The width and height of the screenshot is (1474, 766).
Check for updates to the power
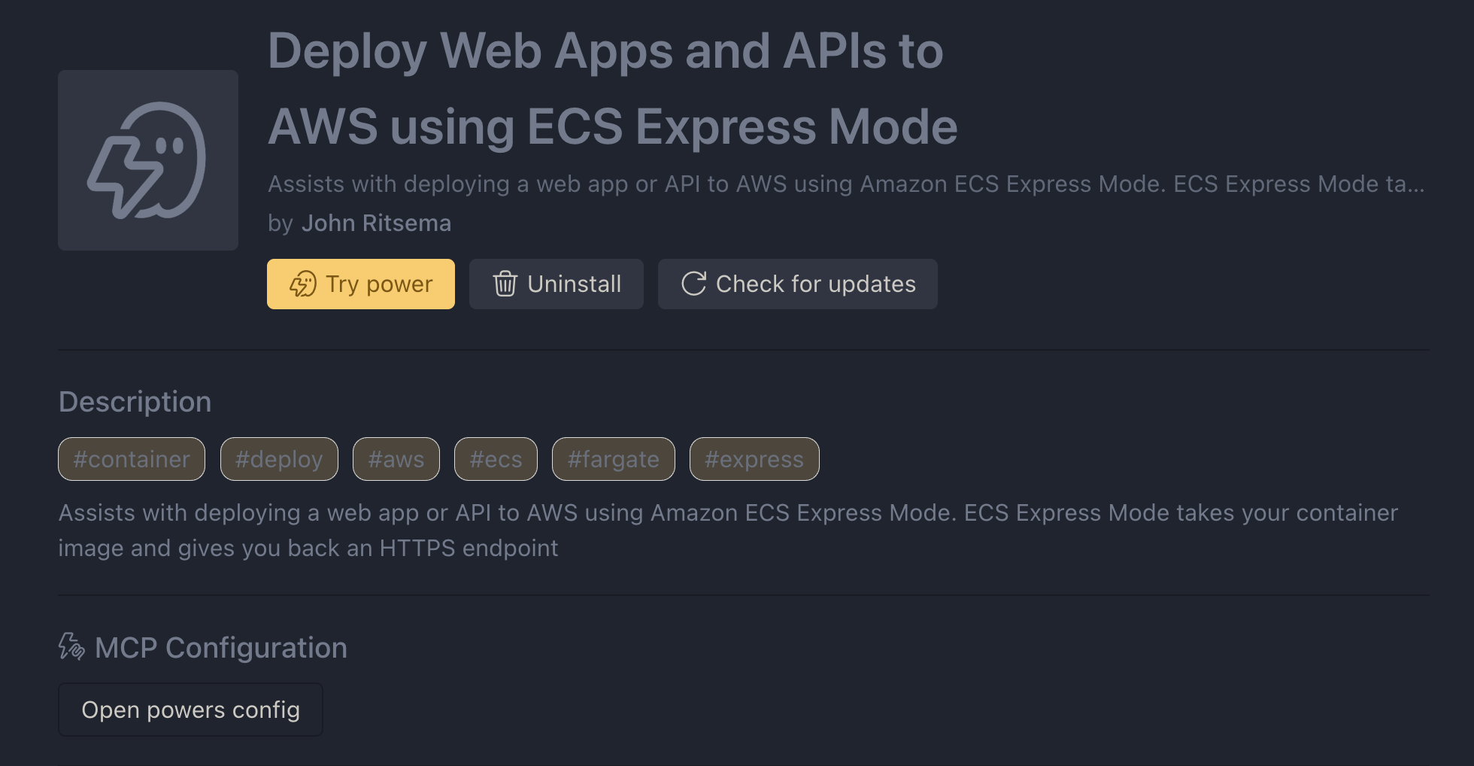click(797, 284)
